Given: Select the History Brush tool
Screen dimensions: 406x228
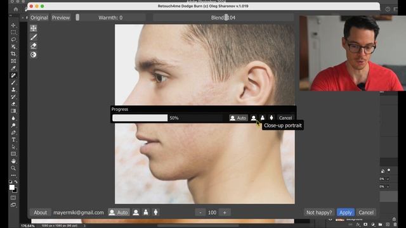Looking at the screenshot, I should [x=13, y=97].
